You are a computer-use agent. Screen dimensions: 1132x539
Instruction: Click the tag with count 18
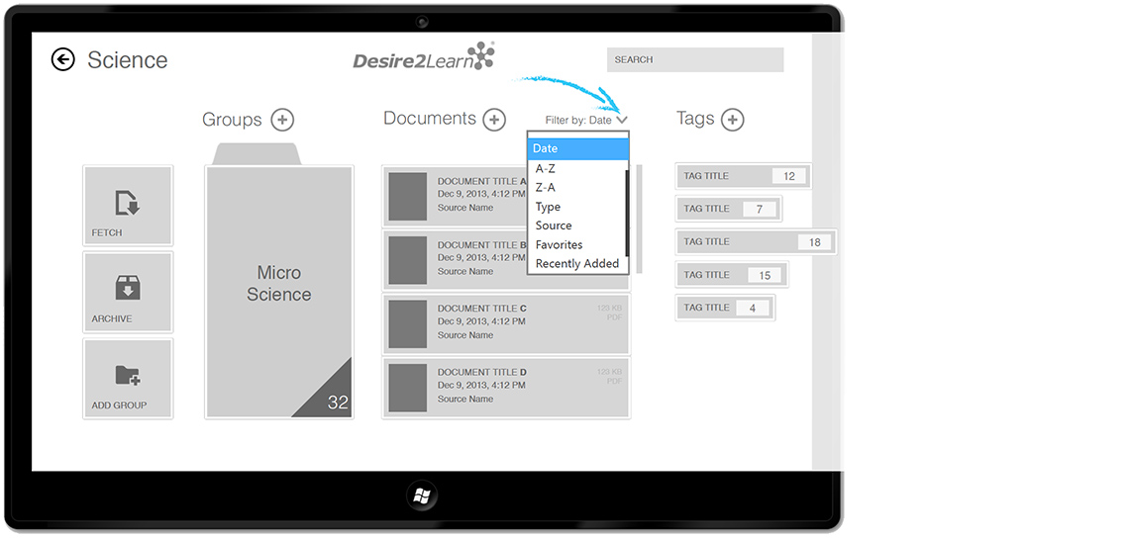[x=755, y=242]
